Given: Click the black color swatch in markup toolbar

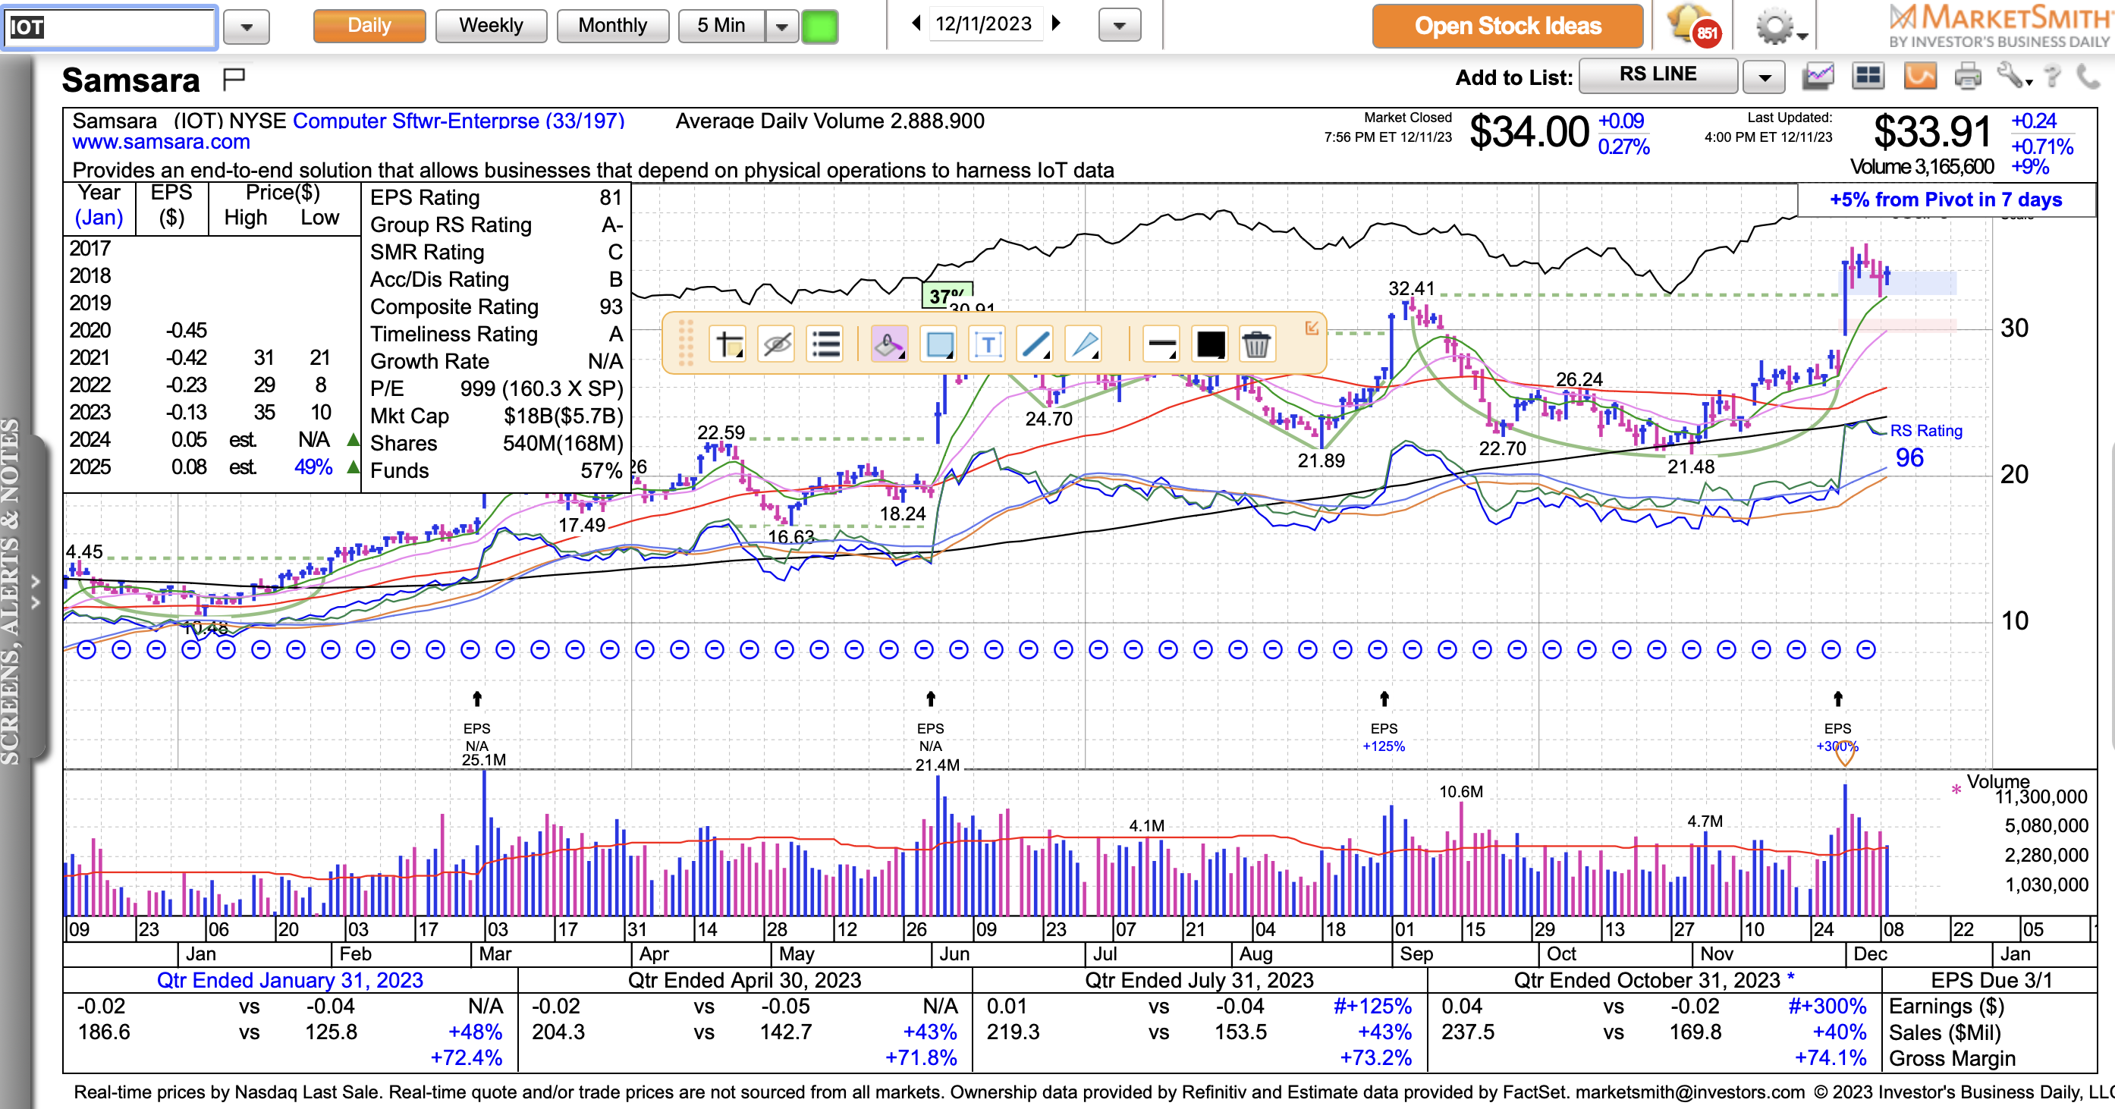Looking at the screenshot, I should click(x=1210, y=344).
